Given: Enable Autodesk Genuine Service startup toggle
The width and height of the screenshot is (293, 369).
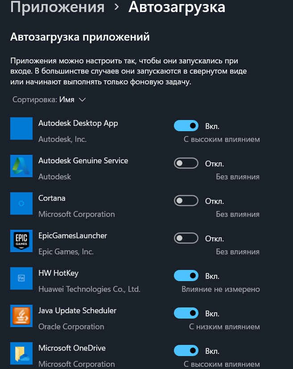Looking at the screenshot, I should tap(186, 163).
